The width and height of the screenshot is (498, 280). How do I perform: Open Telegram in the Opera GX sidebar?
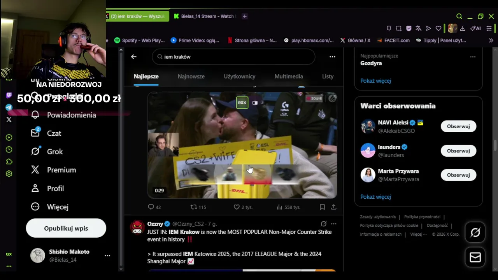pos(9,107)
